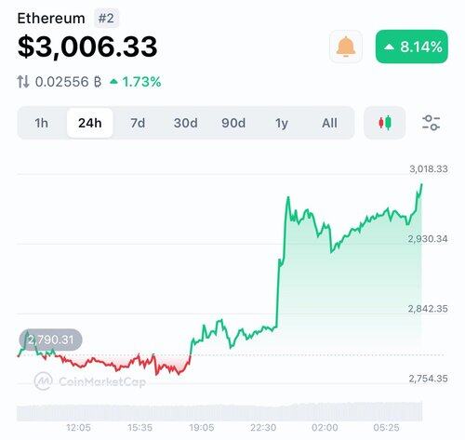The height and width of the screenshot is (440, 465).
Task: Click the 2,790.31 opening price marker
Action: click(51, 340)
